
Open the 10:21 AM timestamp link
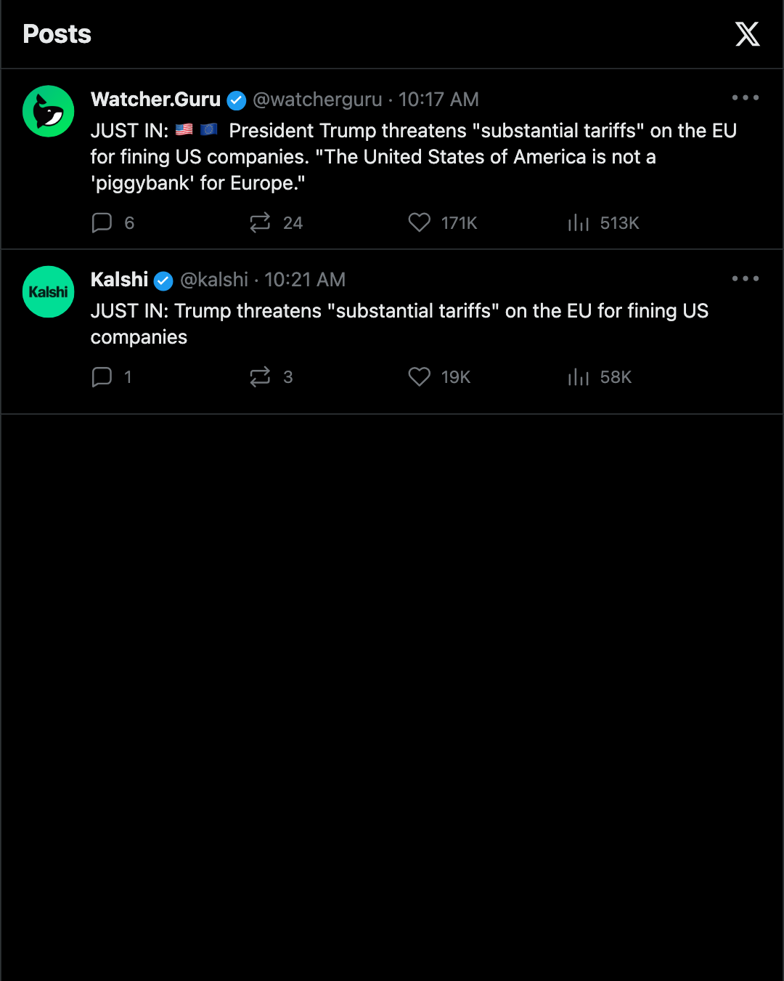305,280
